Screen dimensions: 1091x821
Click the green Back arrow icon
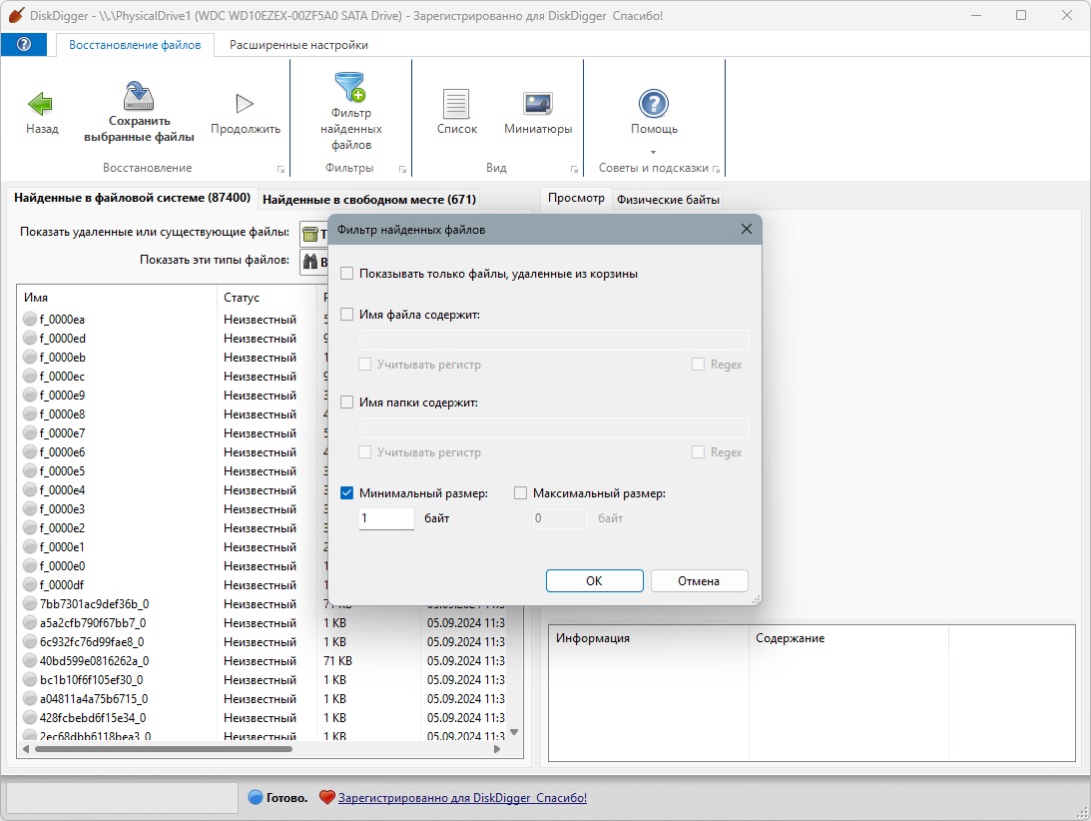click(x=41, y=104)
